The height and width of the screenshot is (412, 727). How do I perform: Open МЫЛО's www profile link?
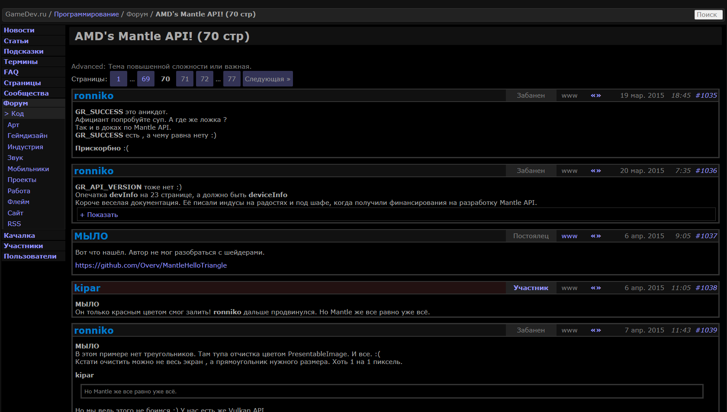click(569, 236)
